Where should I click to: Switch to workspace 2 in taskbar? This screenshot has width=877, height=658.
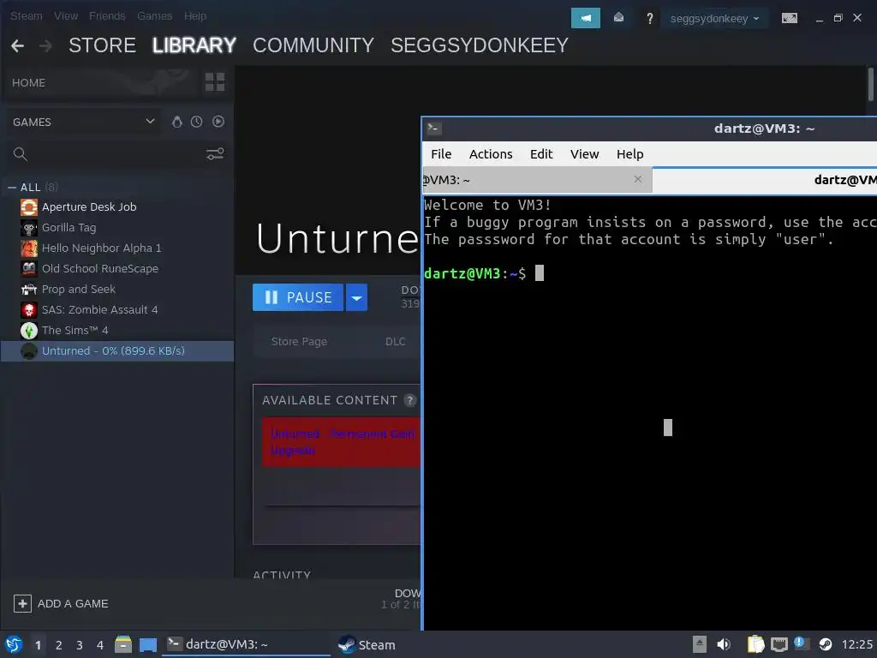pyautogui.click(x=59, y=645)
